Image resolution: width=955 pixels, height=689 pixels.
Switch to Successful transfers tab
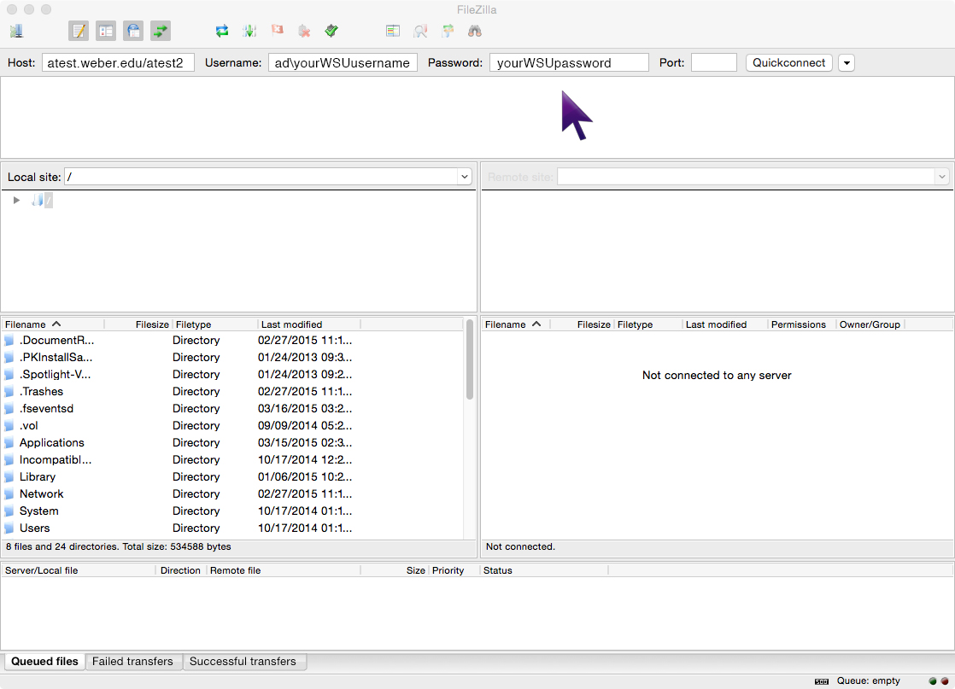[243, 662]
